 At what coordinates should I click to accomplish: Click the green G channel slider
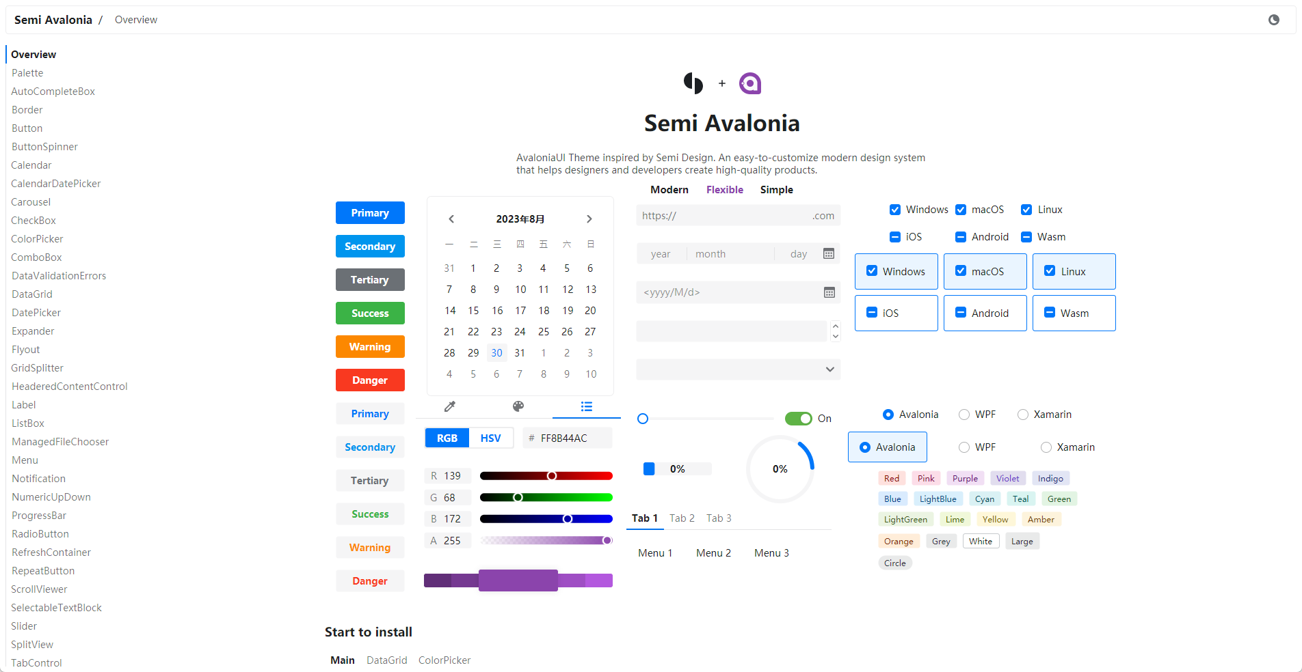click(546, 497)
